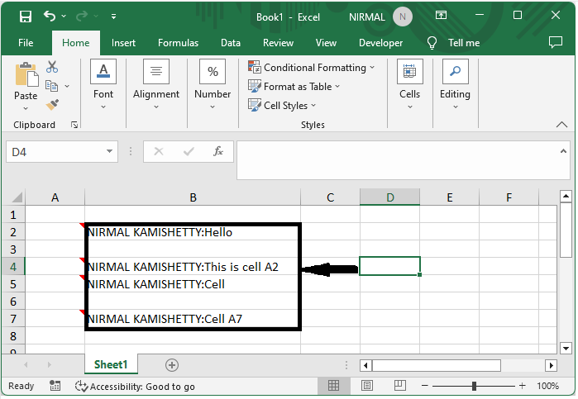Open the Formulas ribbon tab
The height and width of the screenshot is (399, 578).
[178, 43]
